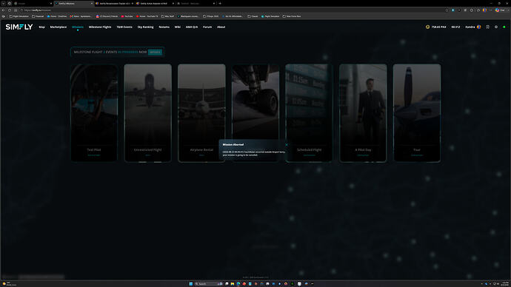Switch to the active SimFly Missions tab
The width and height of the screenshot is (511, 287).
74,3
